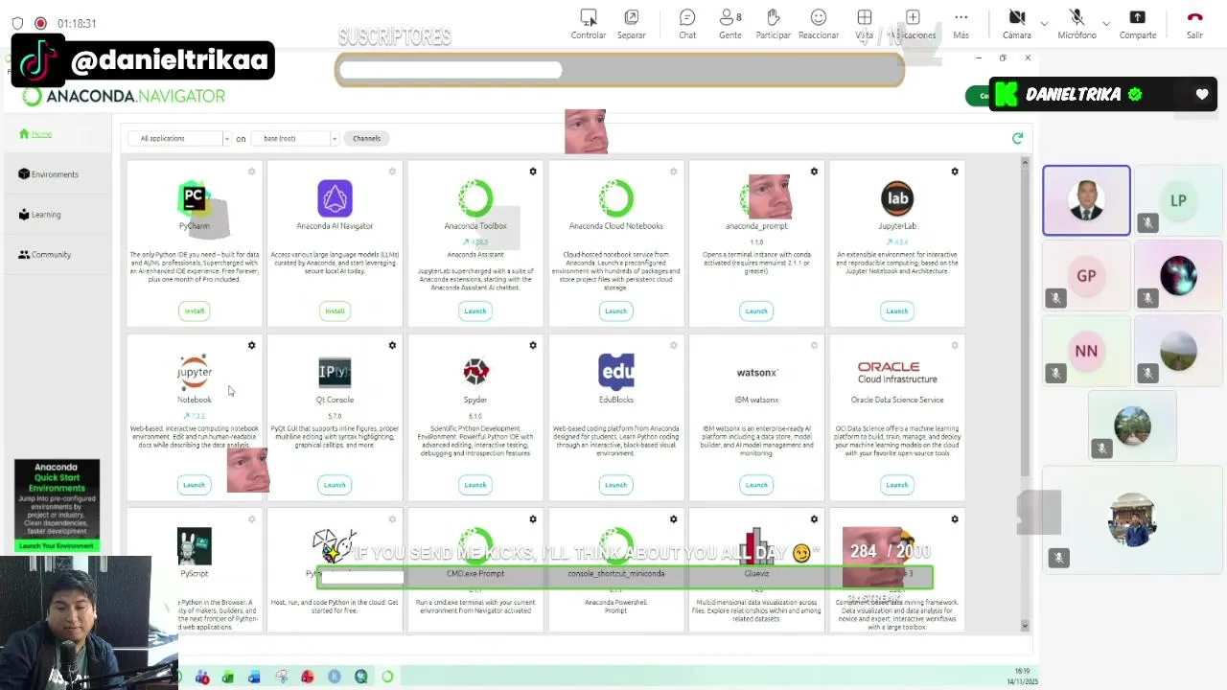The height and width of the screenshot is (690, 1227).
Task: Launch Anaconda Cloud Notebooks
Action: click(615, 310)
